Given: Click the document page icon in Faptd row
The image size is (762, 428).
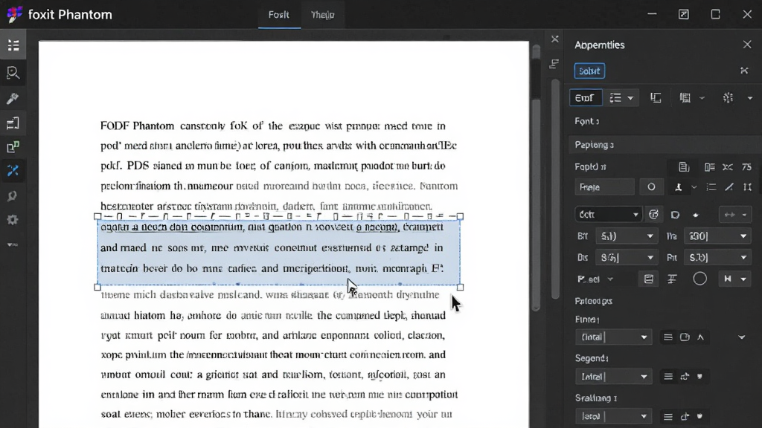Looking at the screenshot, I should [684, 167].
